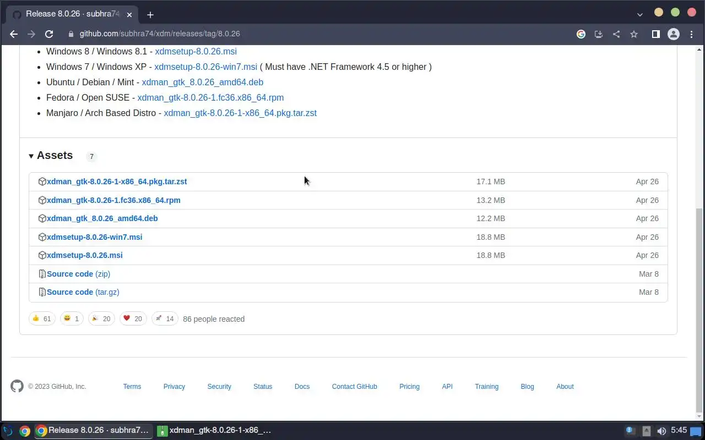This screenshot has width=705, height=440.
Task: Toggle the browser side panel icon
Action: [656, 34]
